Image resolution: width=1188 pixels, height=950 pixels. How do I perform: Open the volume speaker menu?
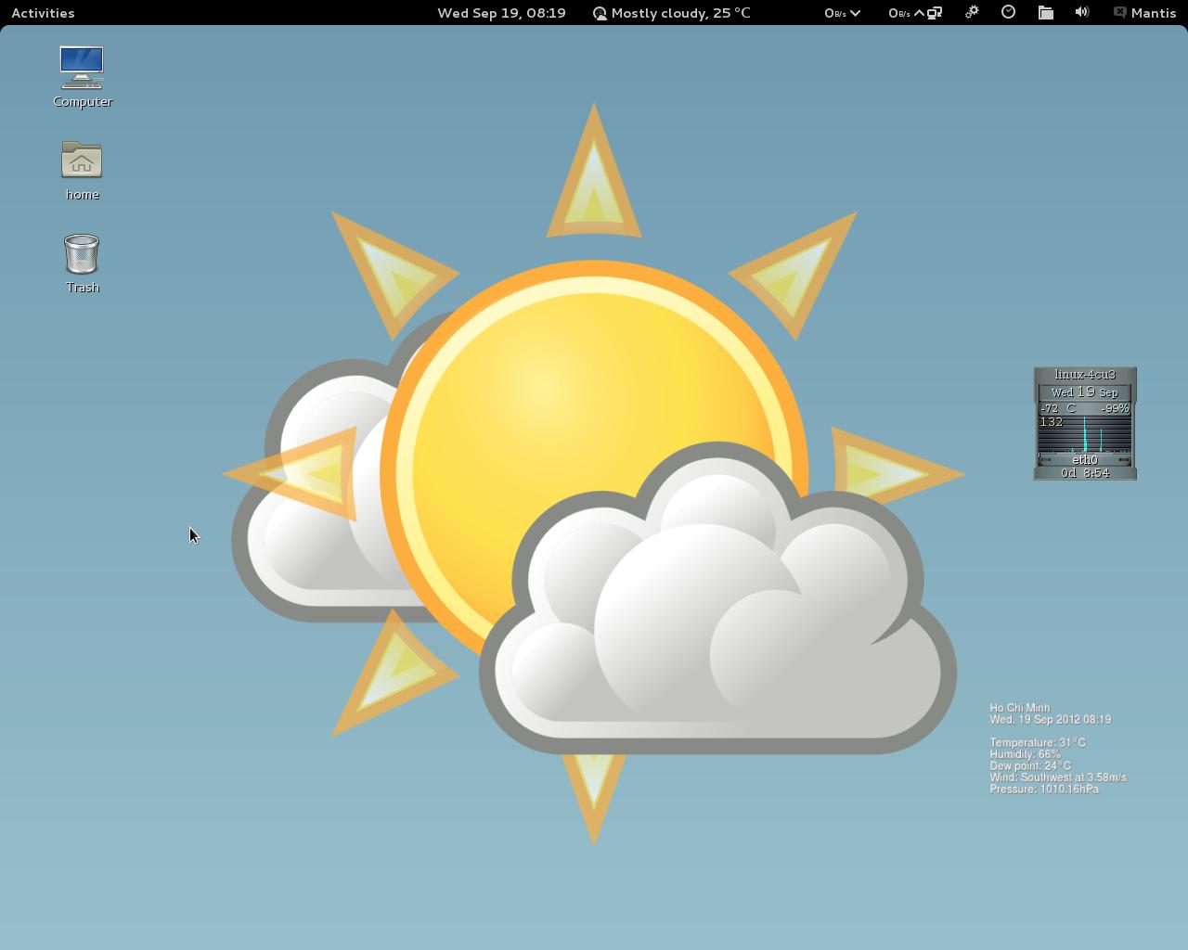coord(1082,13)
